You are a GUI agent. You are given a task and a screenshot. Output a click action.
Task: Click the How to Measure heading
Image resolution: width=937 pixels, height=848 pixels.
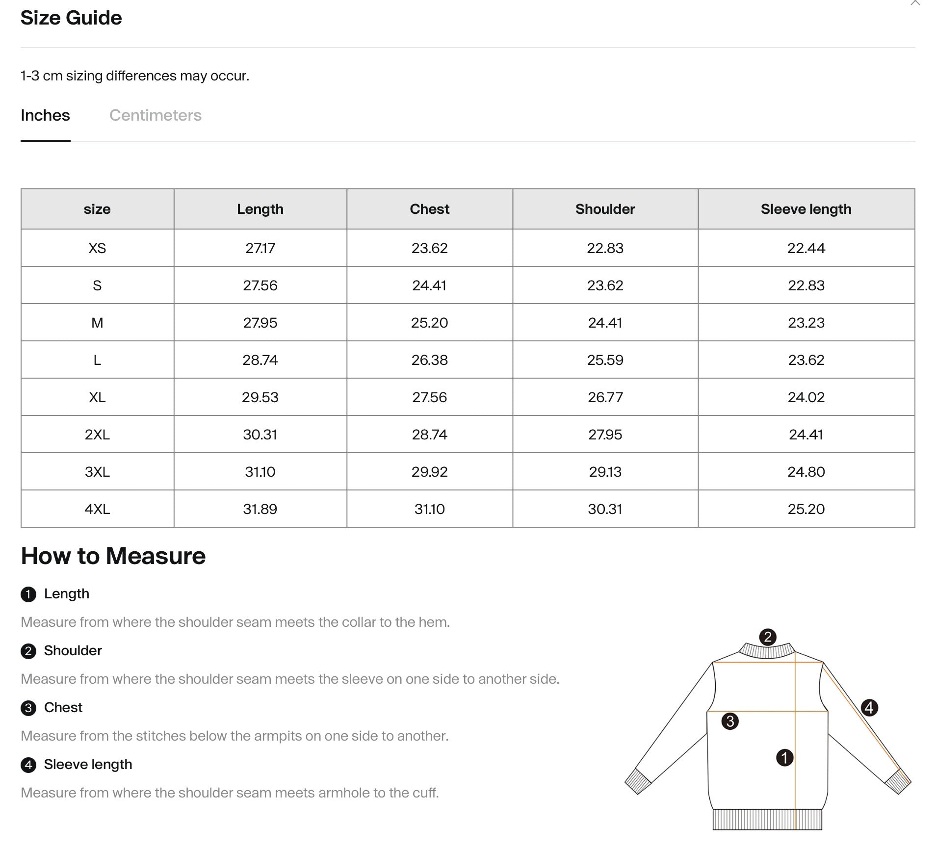(113, 556)
